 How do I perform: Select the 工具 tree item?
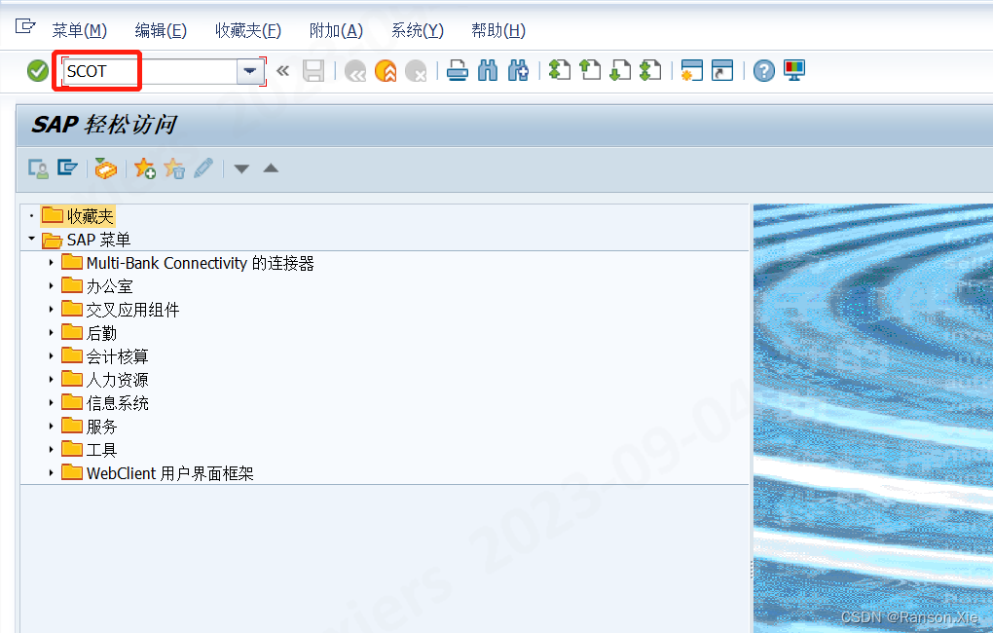(x=102, y=451)
